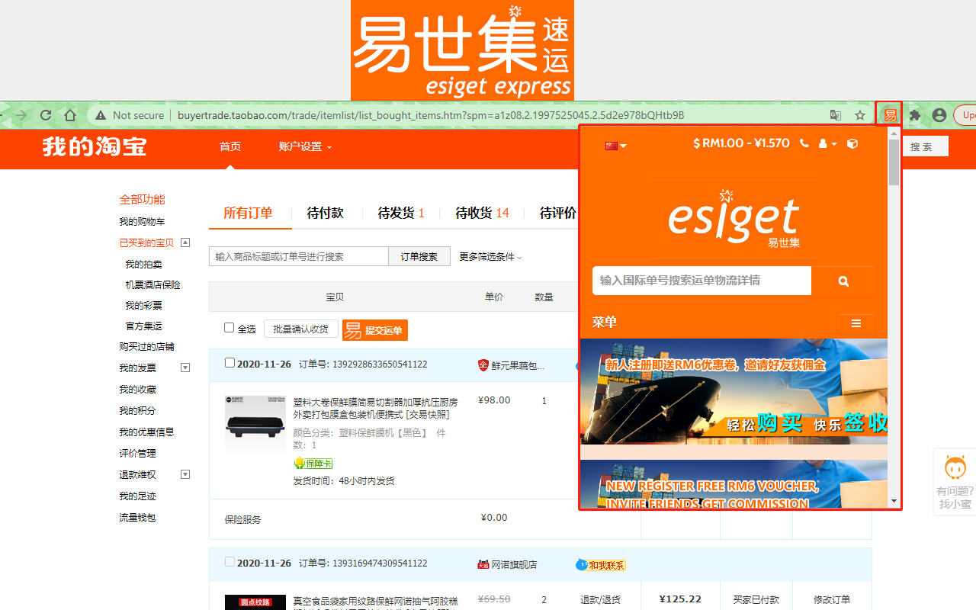Click the Not secure warning icon
Image resolution: width=976 pixels, height=610 pixels.
coord(101,115)
